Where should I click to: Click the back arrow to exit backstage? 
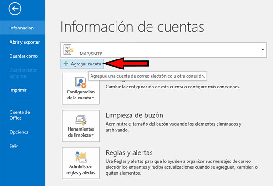pos(16,8)
